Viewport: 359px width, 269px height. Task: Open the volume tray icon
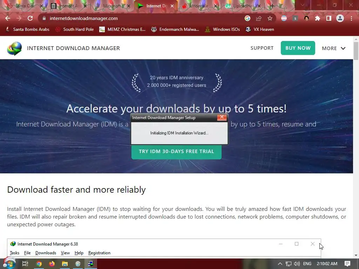[297, 264]
